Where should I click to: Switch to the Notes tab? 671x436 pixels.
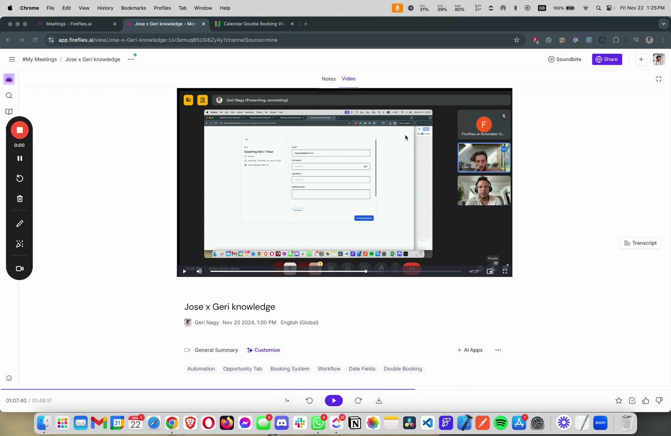(x=329, y=79)
